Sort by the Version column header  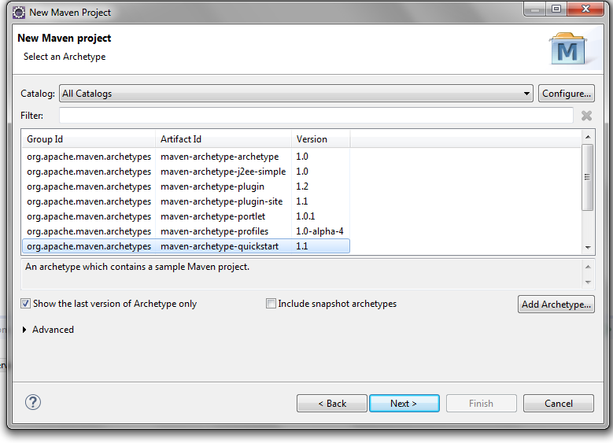tap(320, 139)
